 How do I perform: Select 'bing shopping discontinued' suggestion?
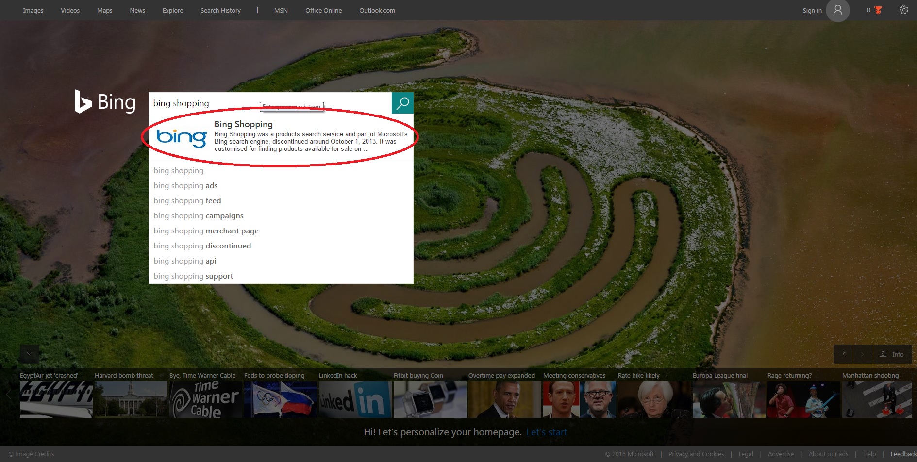tap(281, 246)
